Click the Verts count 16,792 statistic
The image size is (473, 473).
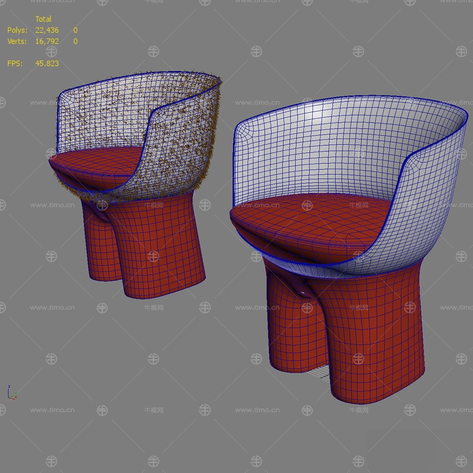coord(47,41)
